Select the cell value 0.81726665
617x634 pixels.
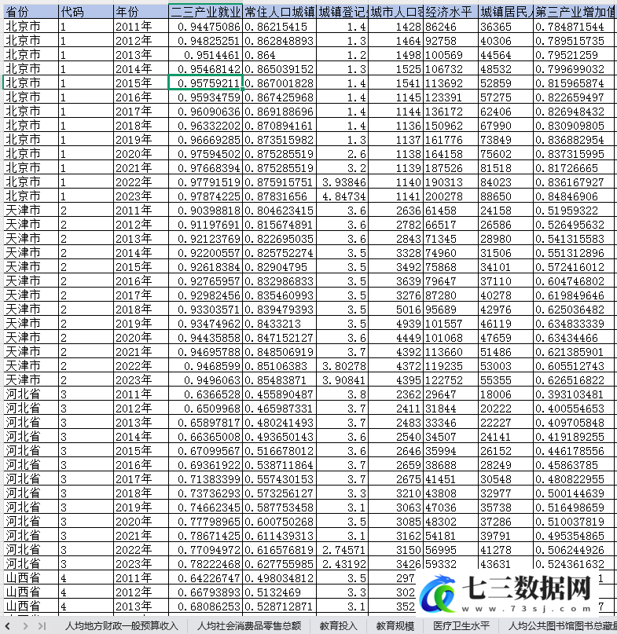pos(575,168)
